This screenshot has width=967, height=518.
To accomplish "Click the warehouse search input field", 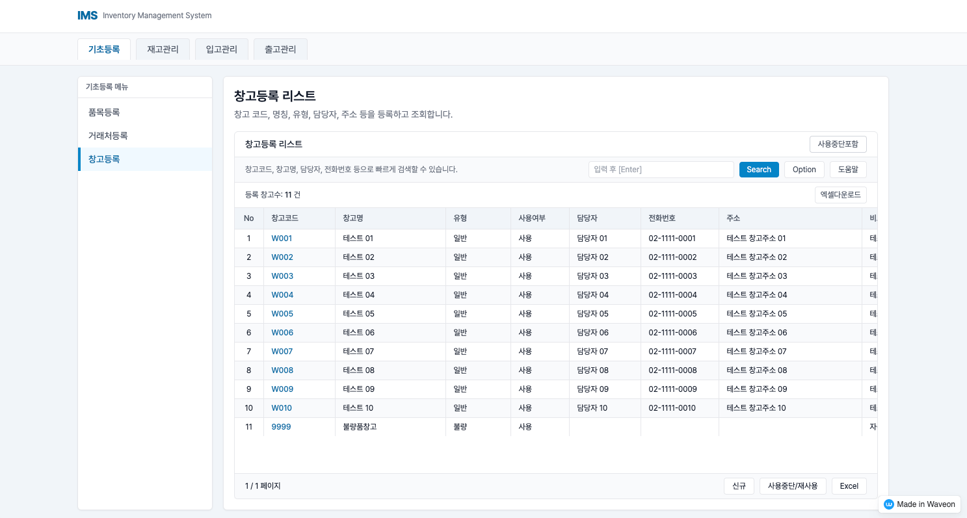I will [661, 169].
